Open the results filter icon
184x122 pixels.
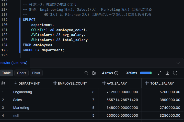click(94, 73)
